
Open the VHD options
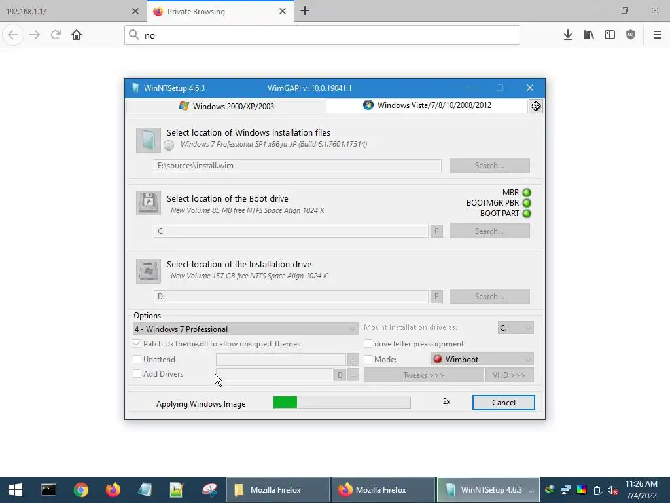point(509,375)
